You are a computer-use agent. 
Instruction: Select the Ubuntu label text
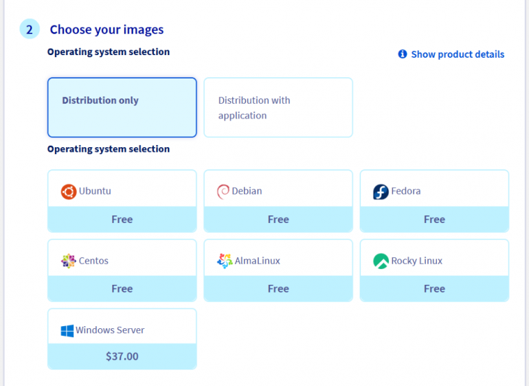[95, 191]
